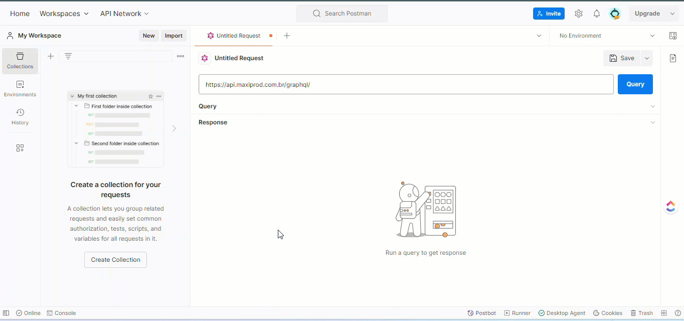The image size is (684, 321).
Task: Click the three-dot options icon in Collections panel
Action: 181,56
